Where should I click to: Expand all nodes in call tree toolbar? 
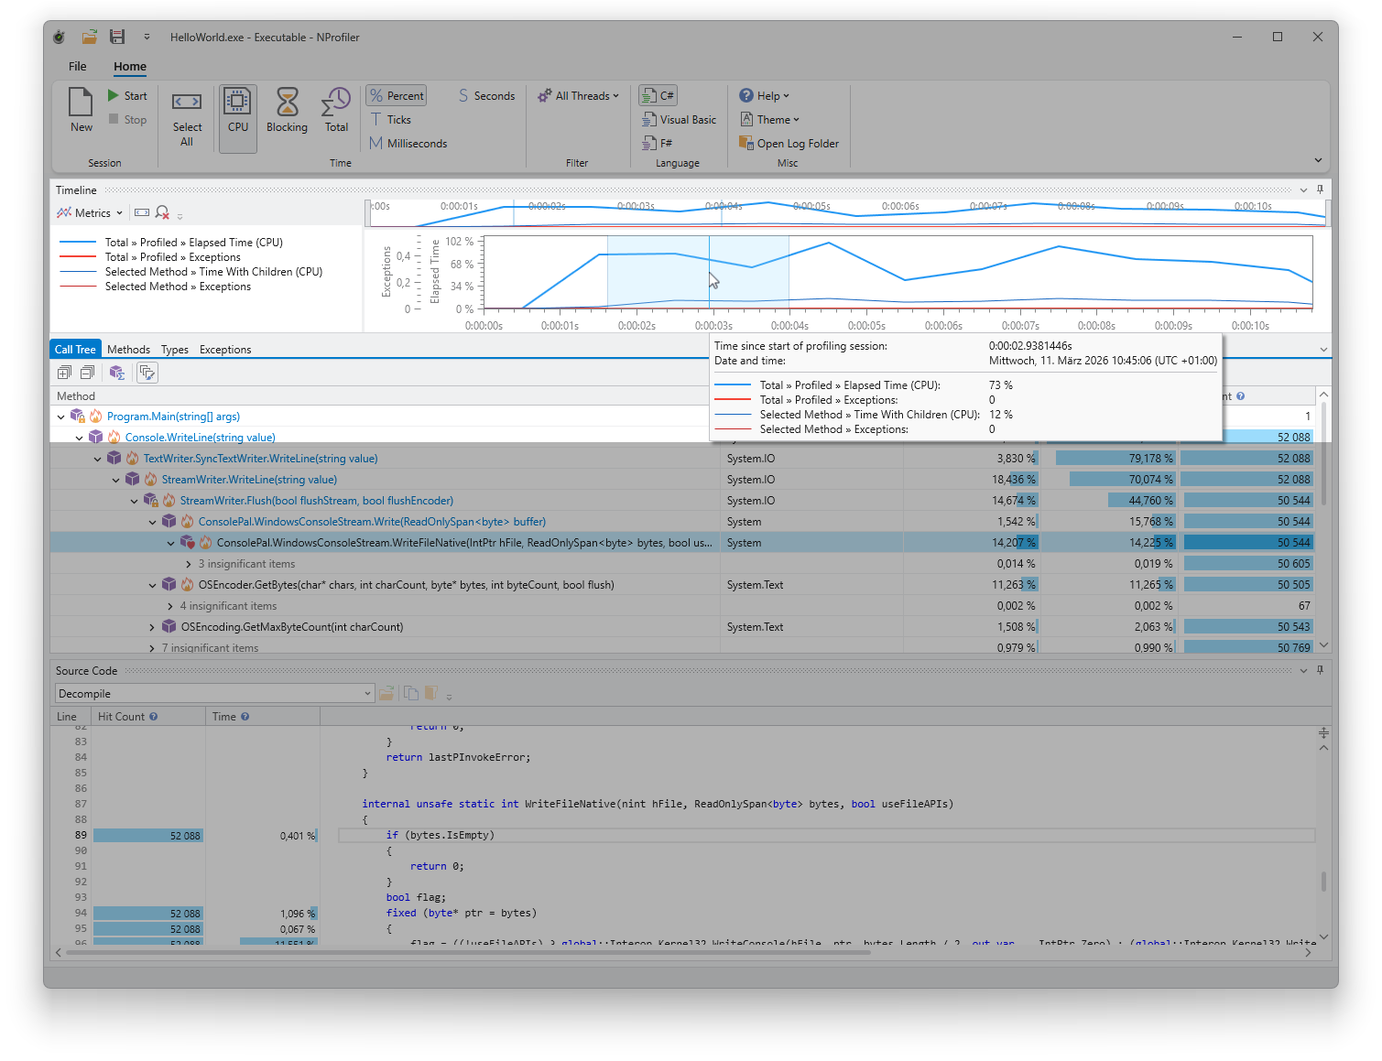[64, 373]
